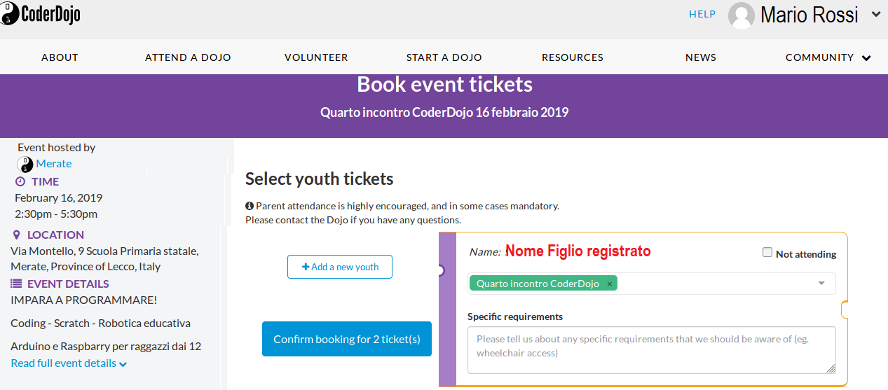The image size is (888, 390).
Task: Click the Merate dojo logo icon
Action: coord(25,165)
